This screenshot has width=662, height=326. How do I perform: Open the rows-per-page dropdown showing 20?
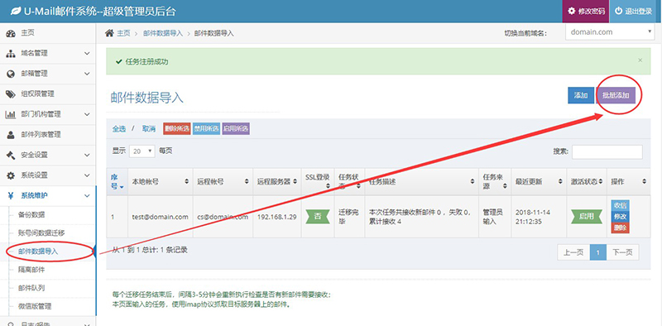142,151
